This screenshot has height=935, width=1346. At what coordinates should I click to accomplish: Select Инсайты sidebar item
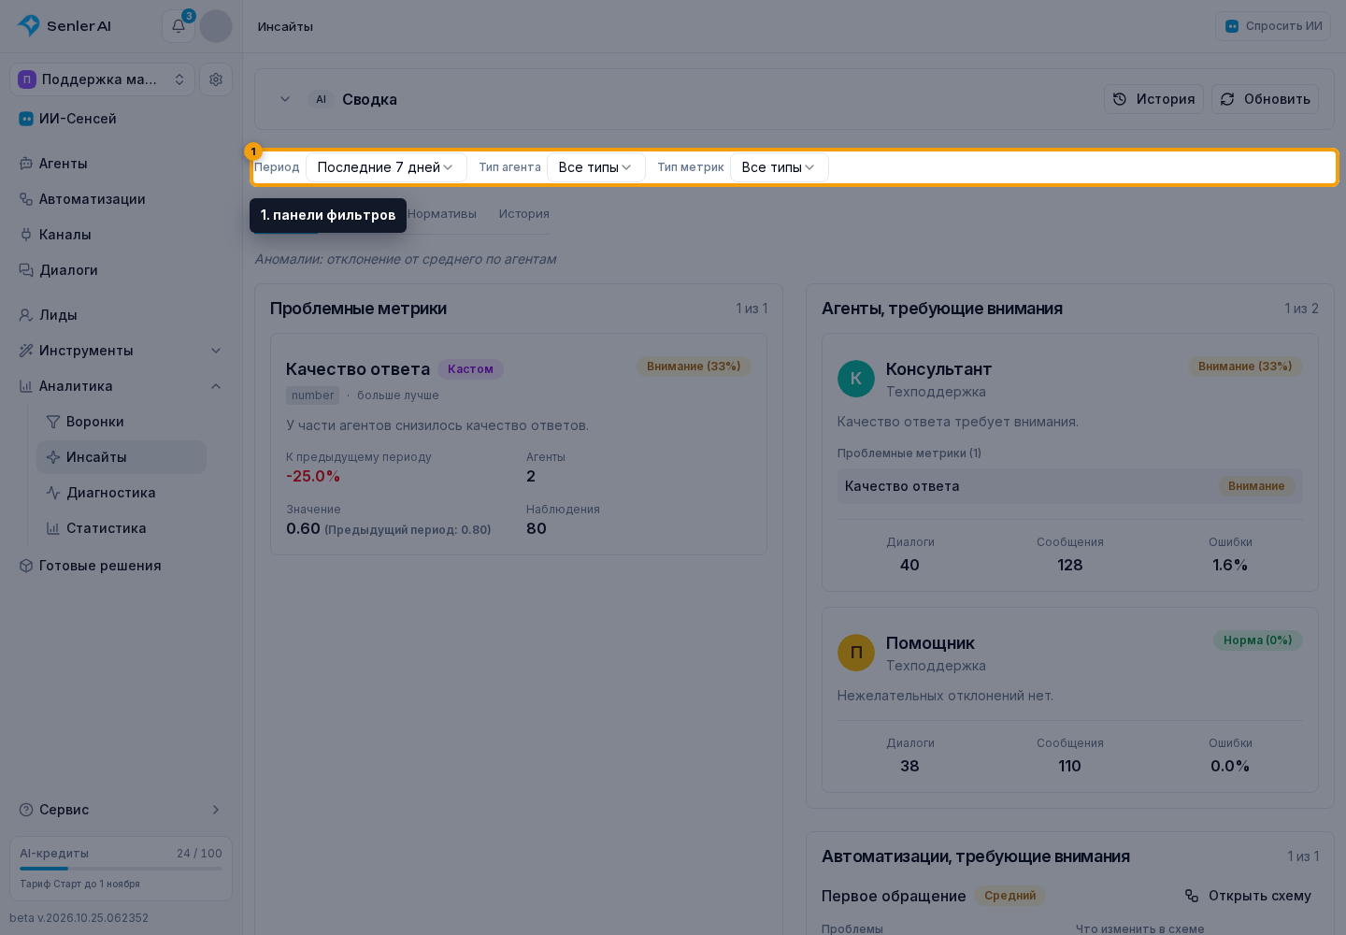122,457
